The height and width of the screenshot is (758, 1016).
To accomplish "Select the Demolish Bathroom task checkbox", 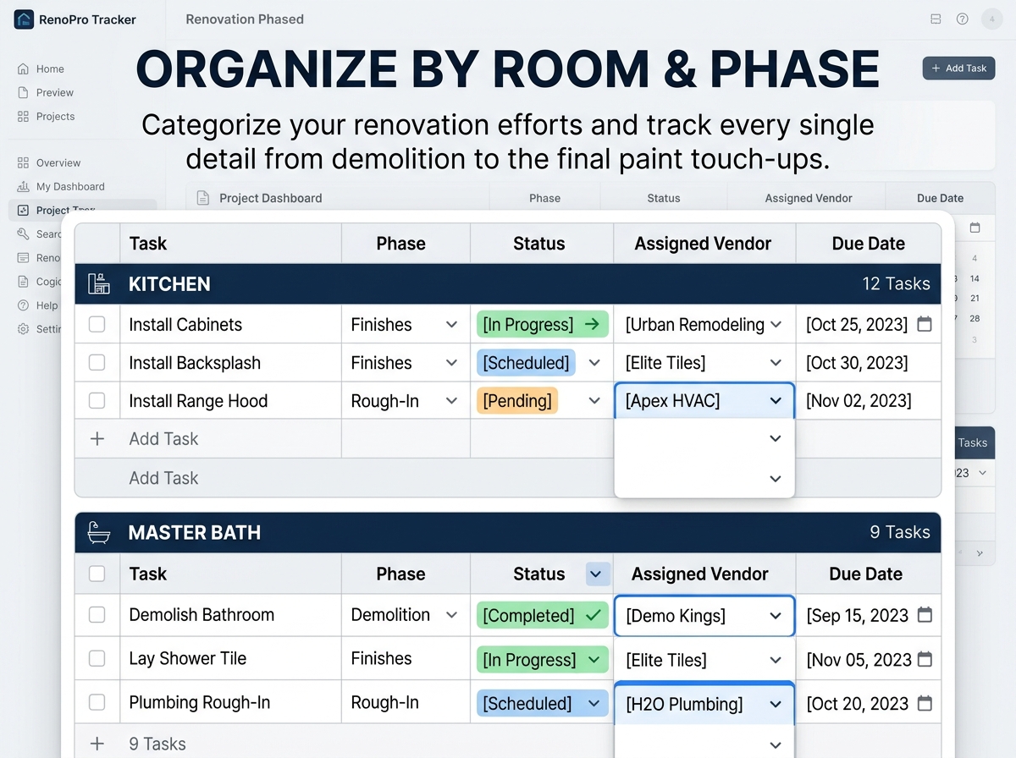I will point(97,615).
